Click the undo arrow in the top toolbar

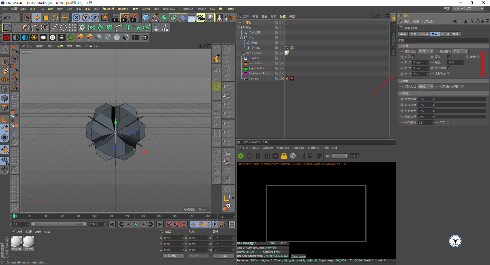click(7, 18)
